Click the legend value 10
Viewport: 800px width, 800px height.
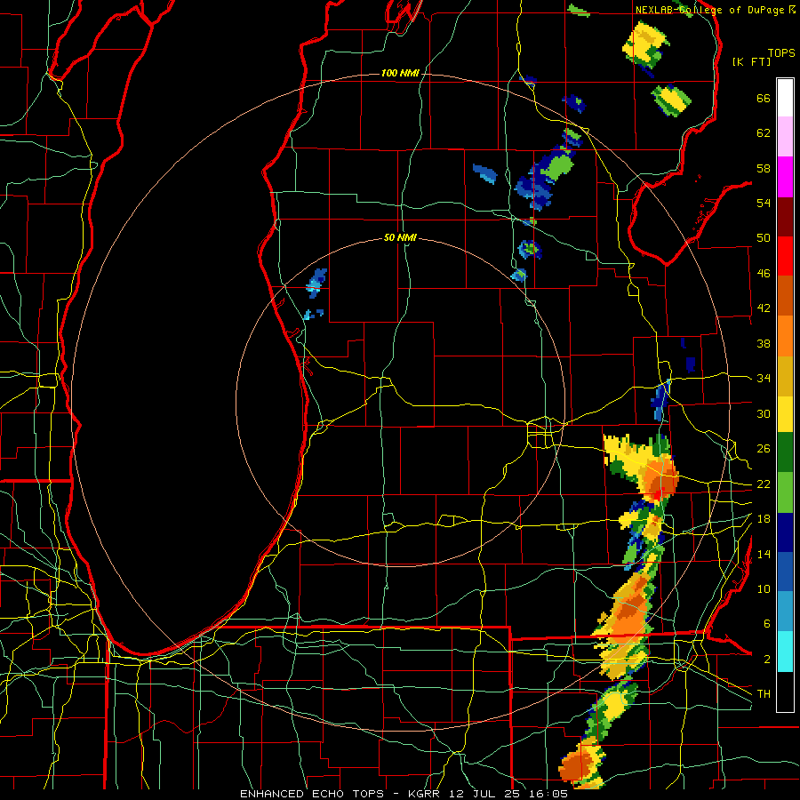764,588
